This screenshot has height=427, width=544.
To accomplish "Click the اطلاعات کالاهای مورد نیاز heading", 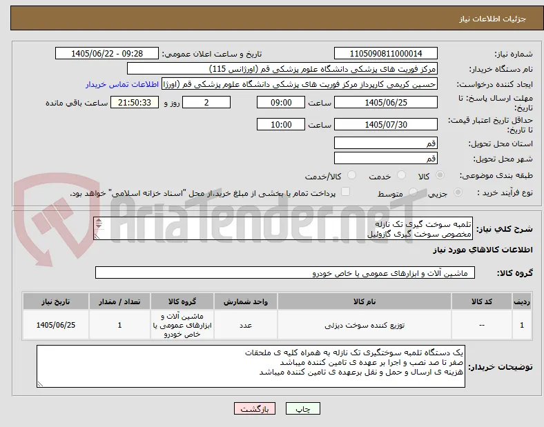I will [x=483, y=250].
